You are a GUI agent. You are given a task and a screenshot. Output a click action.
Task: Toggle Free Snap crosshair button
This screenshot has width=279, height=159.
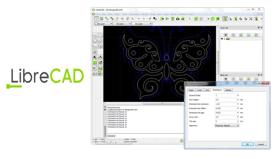[x=96, y=19]
